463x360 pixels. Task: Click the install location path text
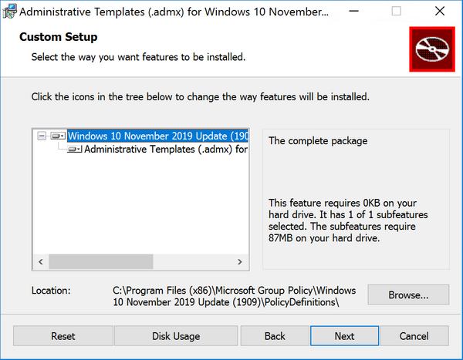click(x=234, y=296)
